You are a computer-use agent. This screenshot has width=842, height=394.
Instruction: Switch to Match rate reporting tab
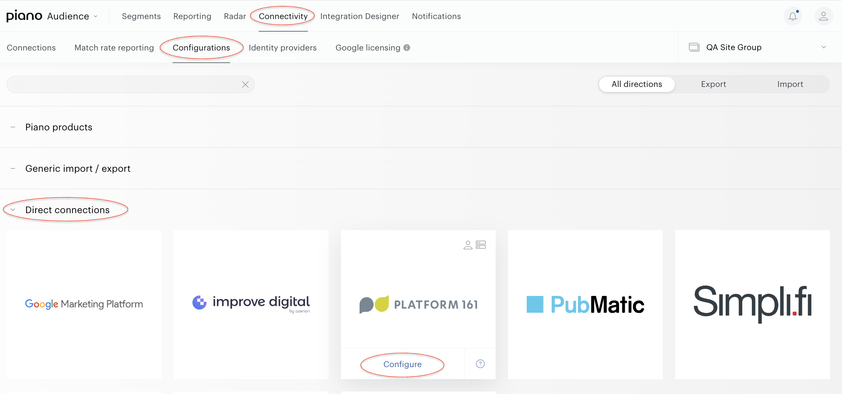click(114, 48)
